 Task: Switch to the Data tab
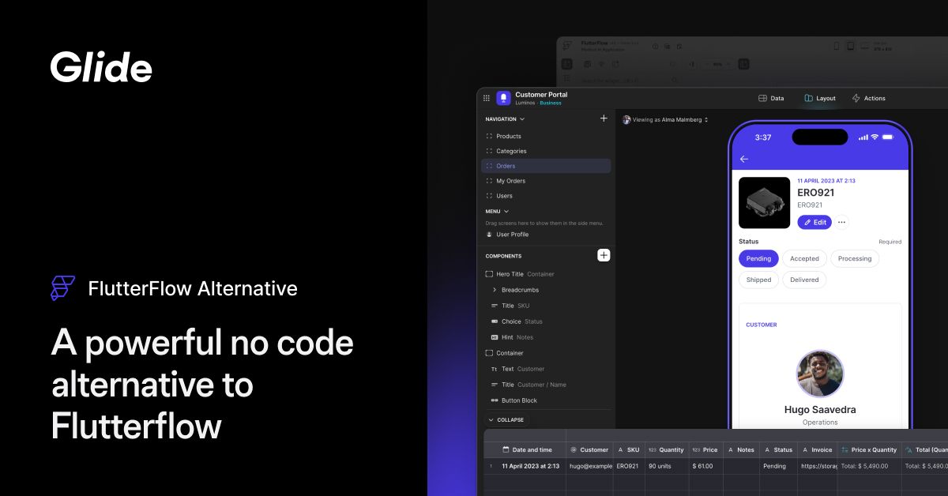pyautogui.click(x=771, y=99)
